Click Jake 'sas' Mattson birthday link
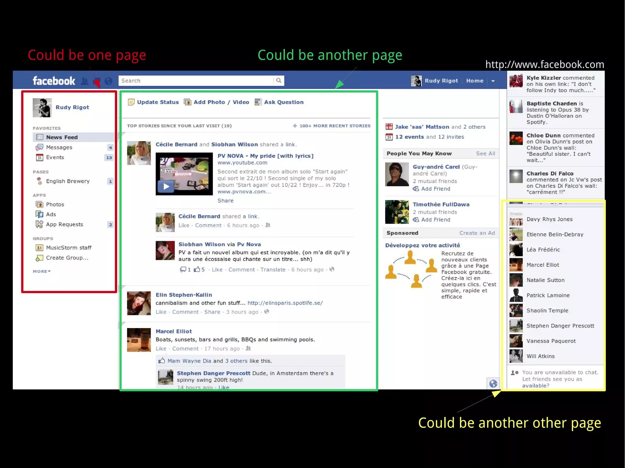Image resolution: width=625 pixels, height=468 pixels. pos(422,127)
